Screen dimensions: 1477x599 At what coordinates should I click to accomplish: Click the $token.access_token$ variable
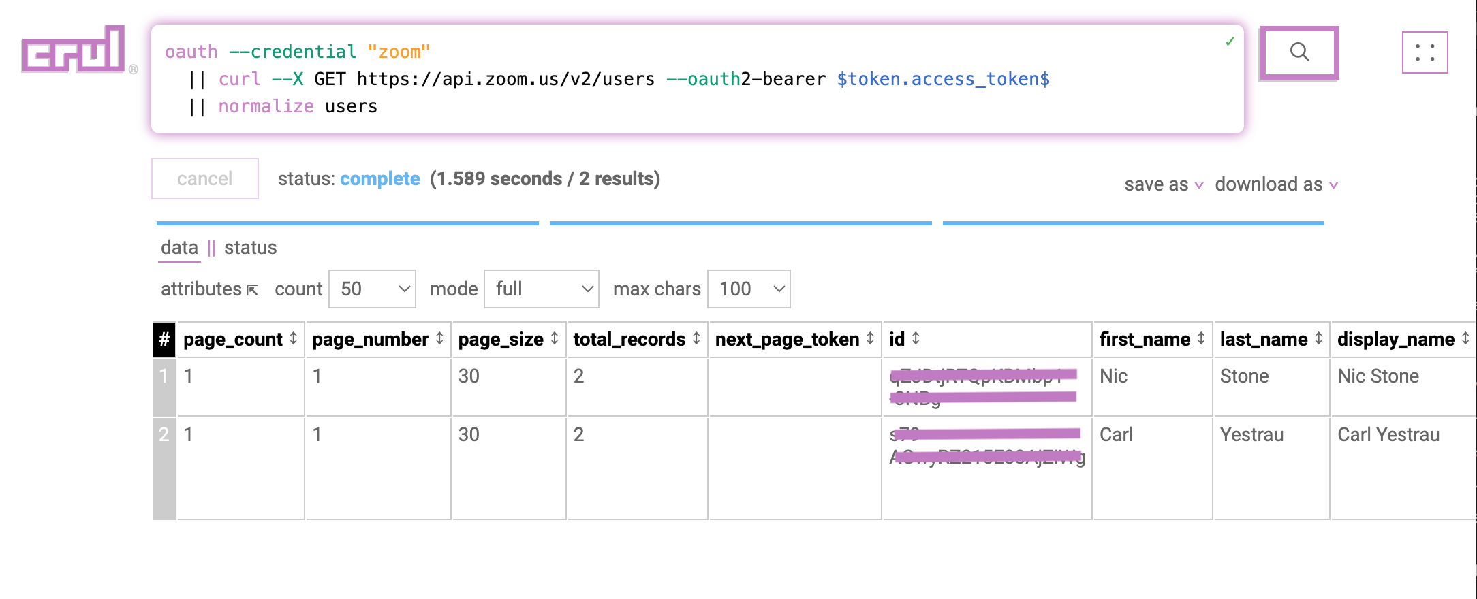click(x=943, y=80)
